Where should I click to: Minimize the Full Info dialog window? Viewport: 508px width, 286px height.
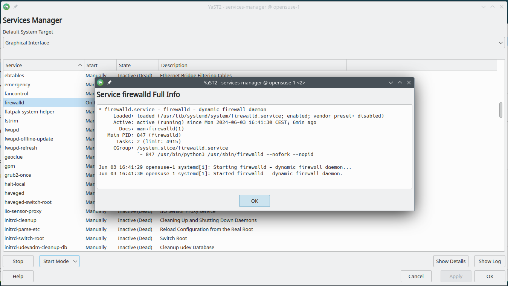click(x=391, y=83)
